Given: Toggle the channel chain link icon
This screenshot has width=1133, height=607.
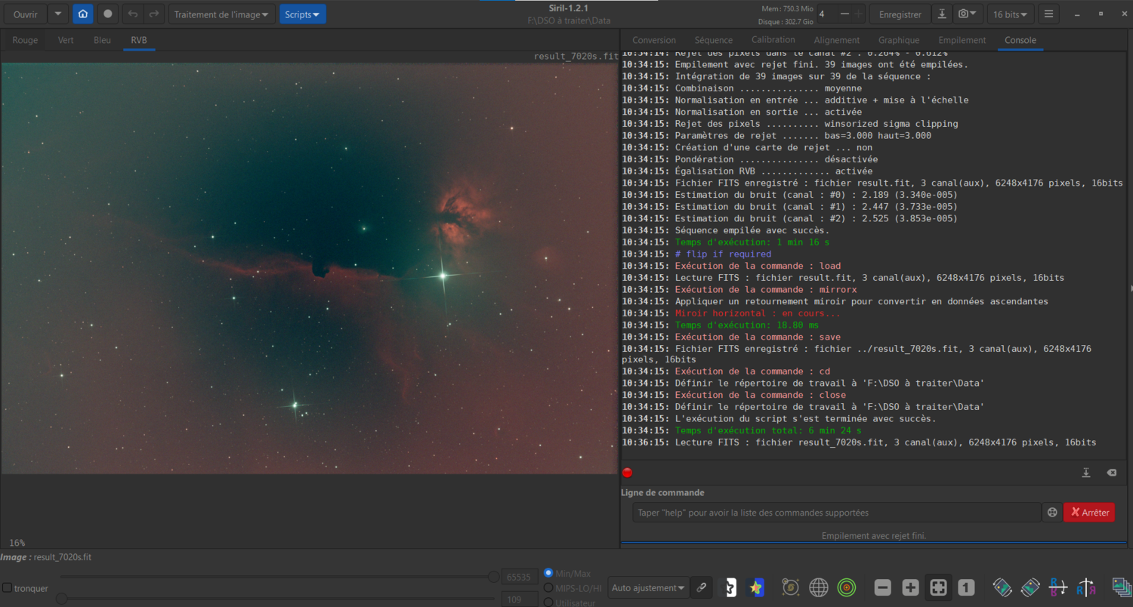Looking at the screenshot, I should [x=702, y=587].
